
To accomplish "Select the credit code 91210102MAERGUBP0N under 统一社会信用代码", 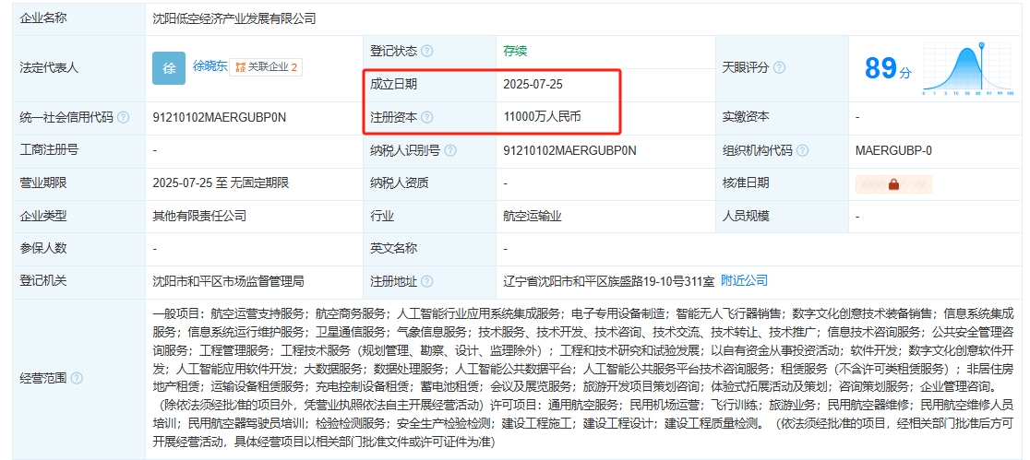I will click(x=220, y=118).
